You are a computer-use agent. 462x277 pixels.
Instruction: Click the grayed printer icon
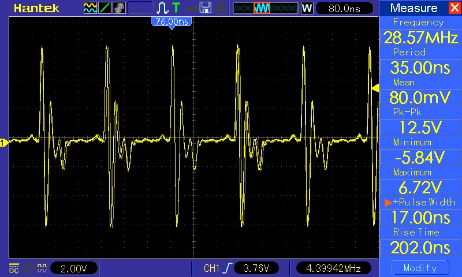pos(220,8)
